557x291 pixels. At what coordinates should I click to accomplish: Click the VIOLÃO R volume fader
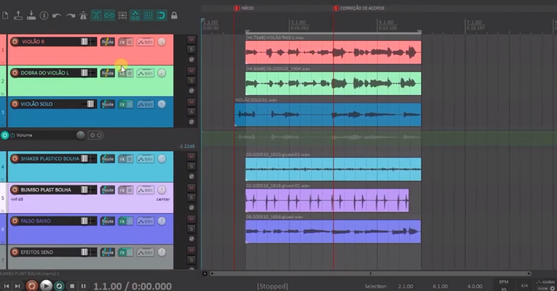(84, 42)
